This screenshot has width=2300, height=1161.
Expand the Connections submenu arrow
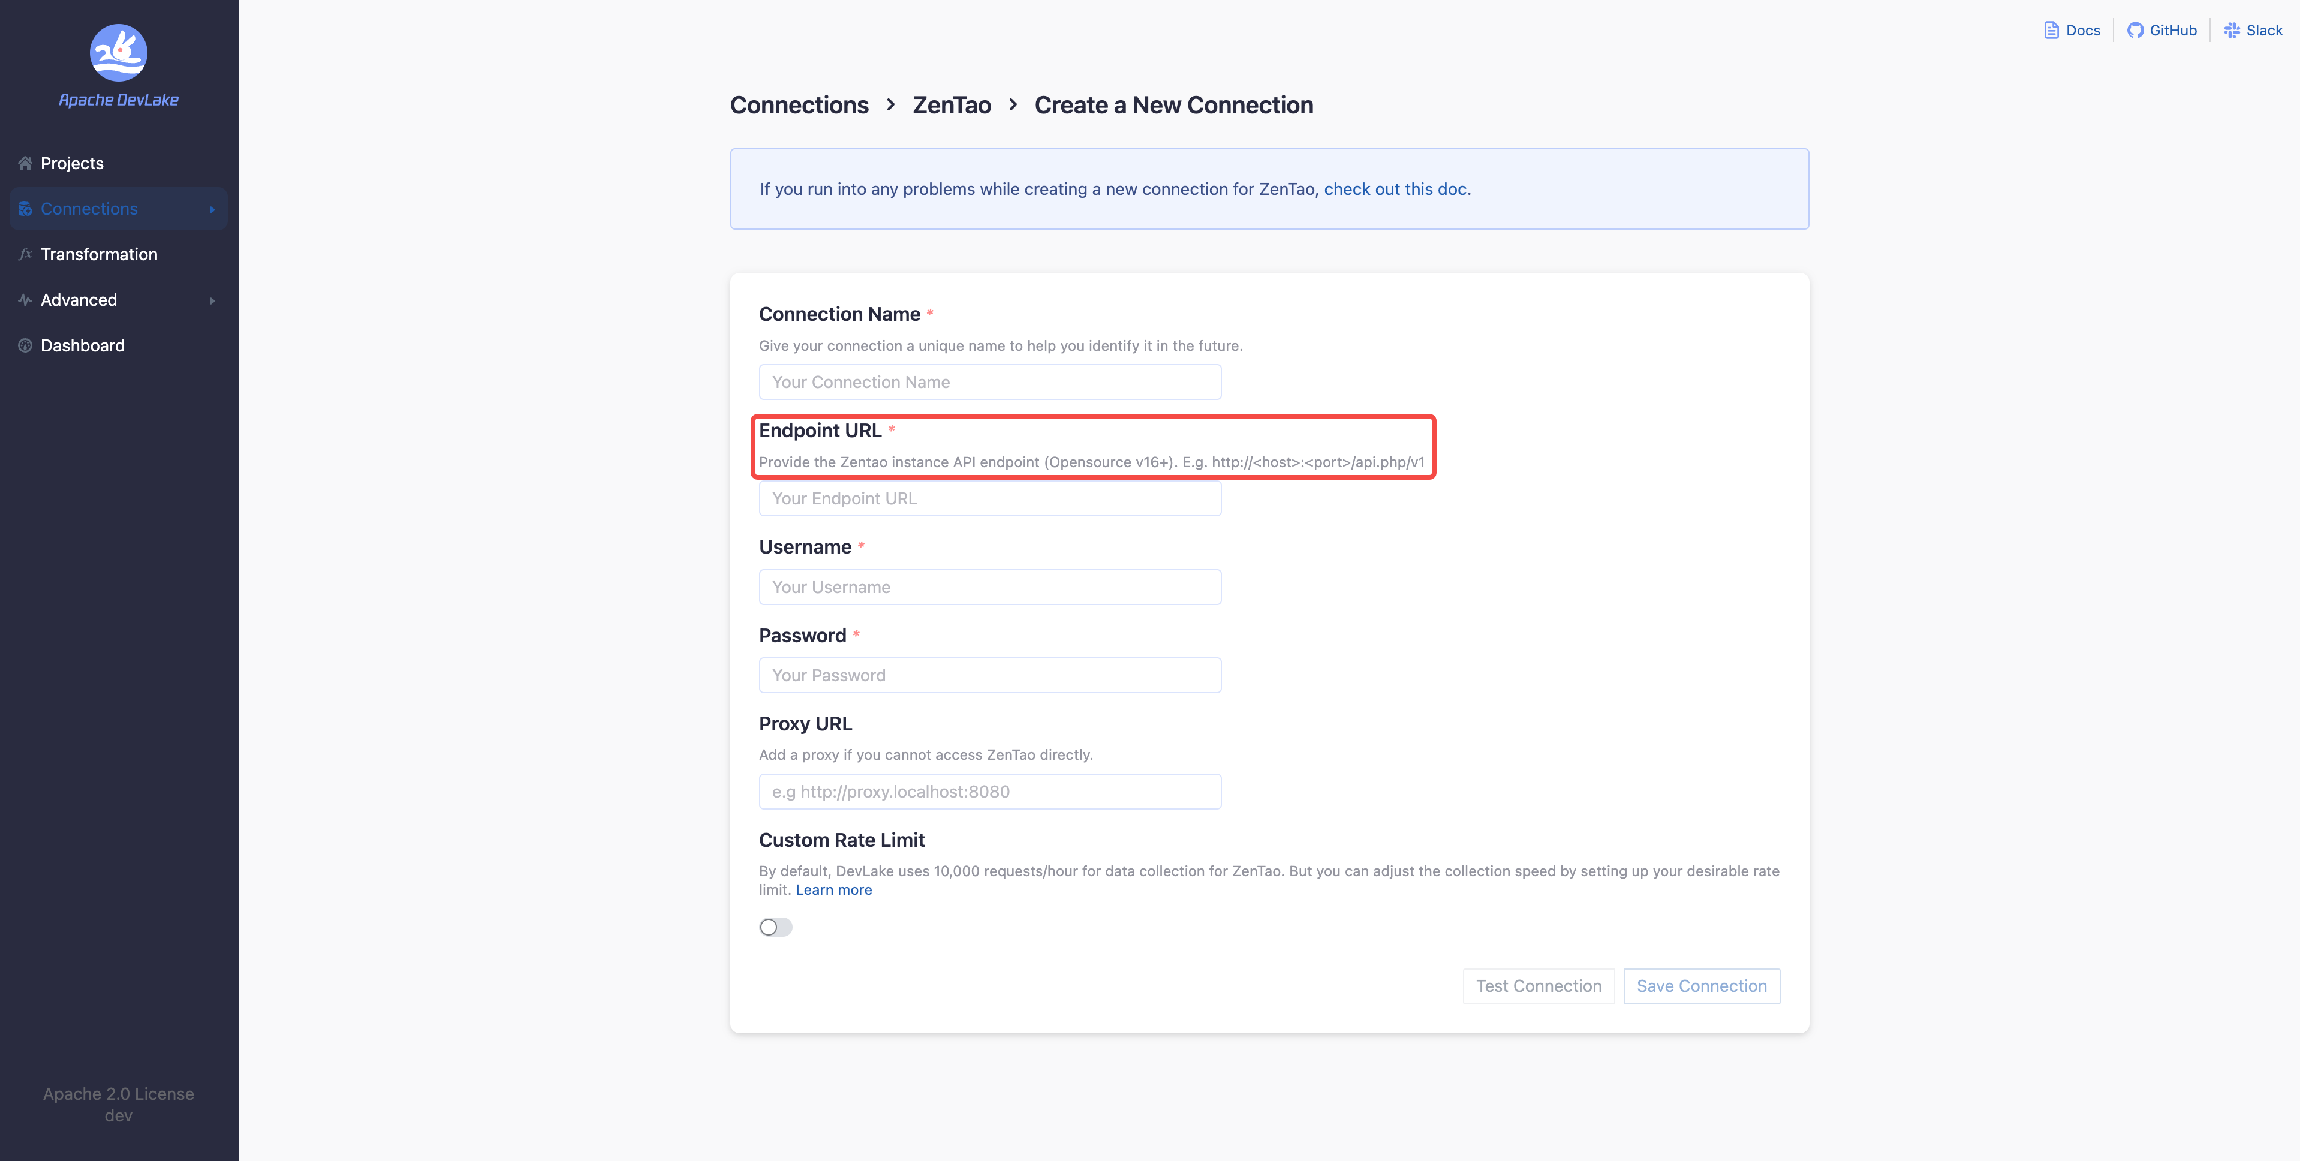212,210
